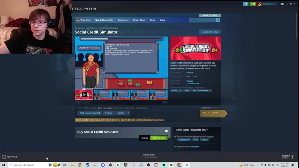299x168 pixels.
Task: Select the Puzzle tag
Action: pyautogui.click(x=174, y=91)
